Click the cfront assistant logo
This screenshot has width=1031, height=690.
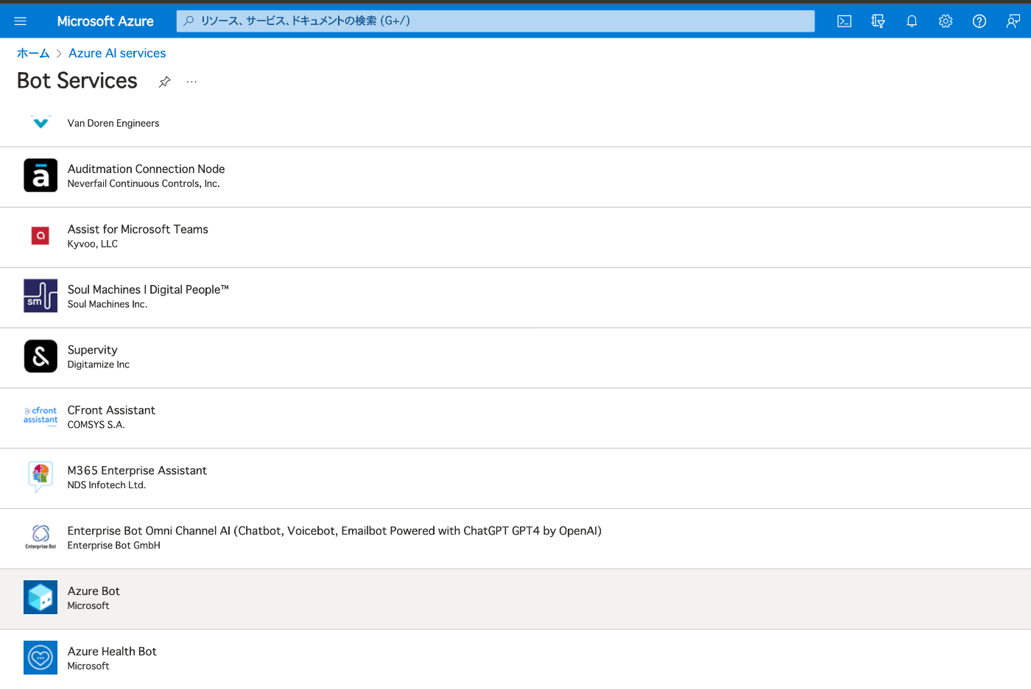point(41,416)
